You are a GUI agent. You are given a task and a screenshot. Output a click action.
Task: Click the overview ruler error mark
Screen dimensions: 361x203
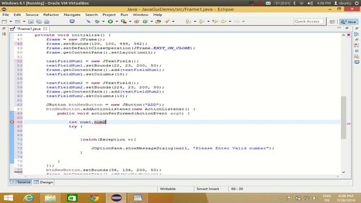tap(349, 123)
